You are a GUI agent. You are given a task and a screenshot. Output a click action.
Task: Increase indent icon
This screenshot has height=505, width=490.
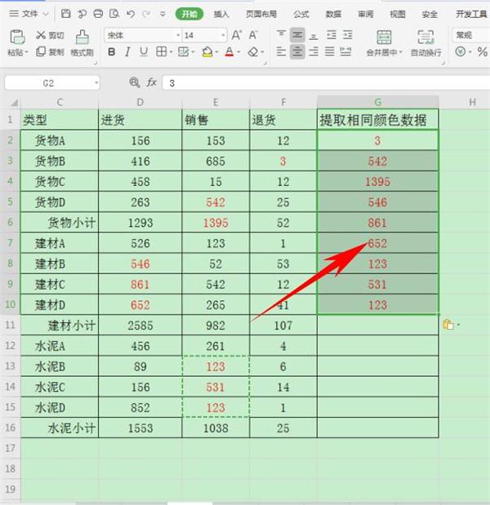click(348, 35)
